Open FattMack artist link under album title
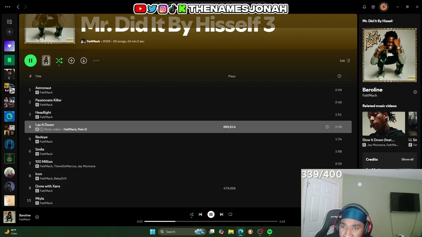The image size is (422, 237). point(93,41)
